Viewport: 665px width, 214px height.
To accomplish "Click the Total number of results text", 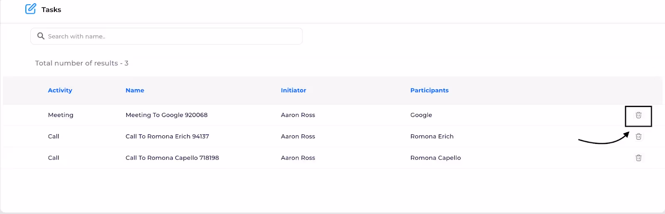I will [81, 63].
